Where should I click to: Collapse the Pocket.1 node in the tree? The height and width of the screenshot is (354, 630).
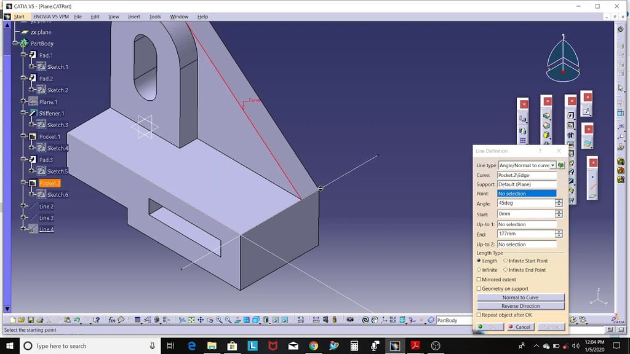[x=23, y=136]
